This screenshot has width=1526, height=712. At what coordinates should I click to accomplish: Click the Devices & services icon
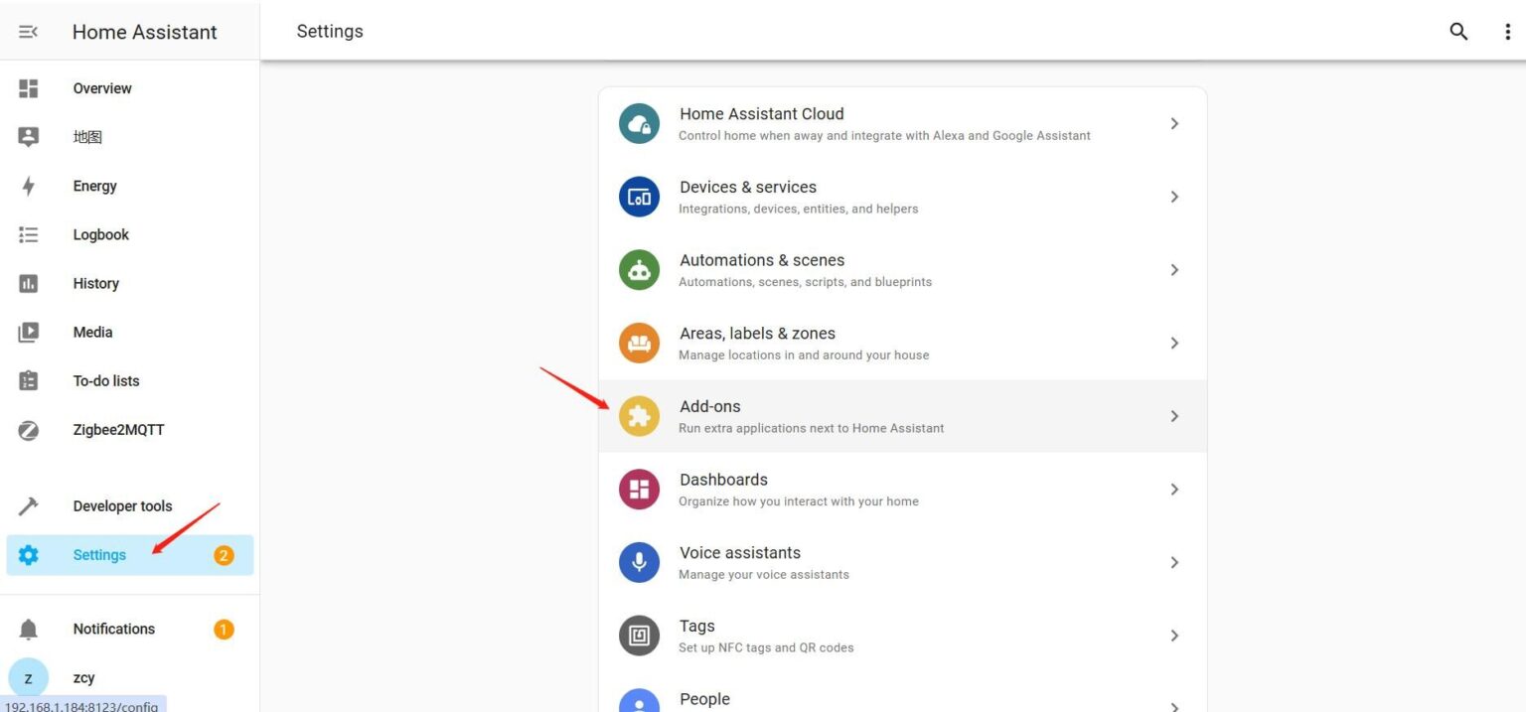639,197
